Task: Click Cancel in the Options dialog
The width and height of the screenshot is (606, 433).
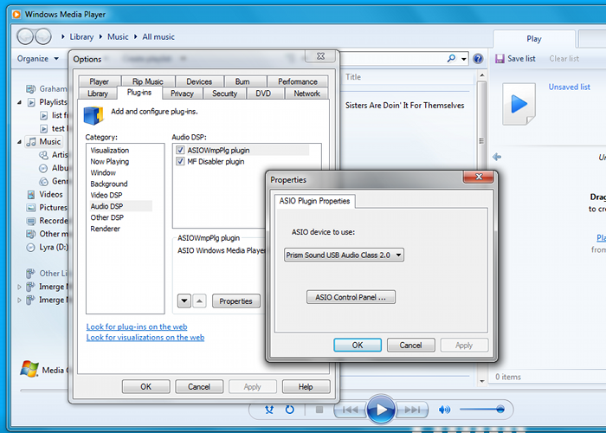Action: [199, 386]
